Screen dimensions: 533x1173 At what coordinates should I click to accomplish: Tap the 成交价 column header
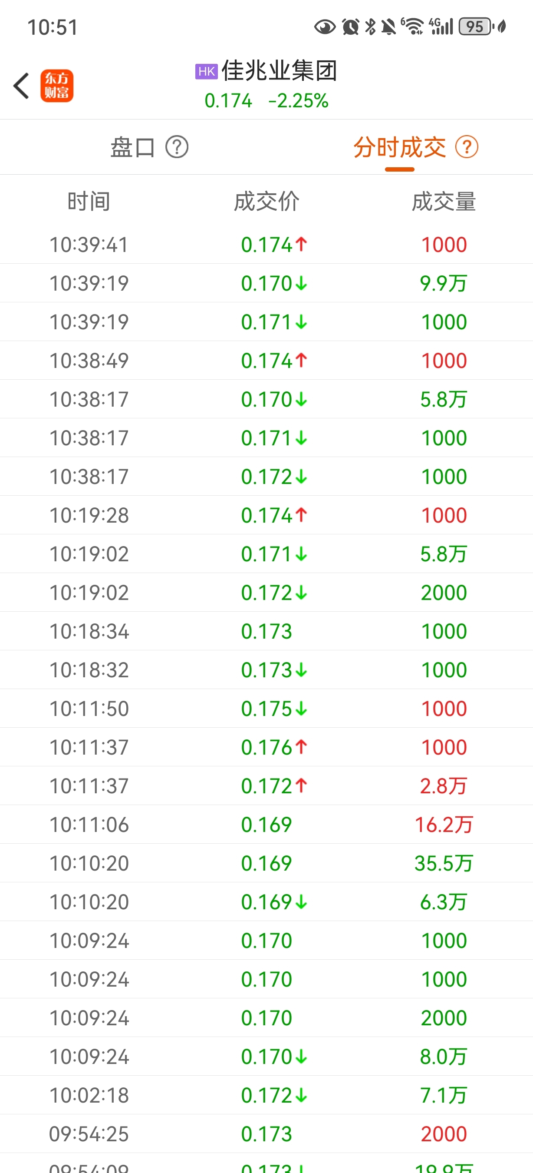pyautogui.click(x=266, y=202)
